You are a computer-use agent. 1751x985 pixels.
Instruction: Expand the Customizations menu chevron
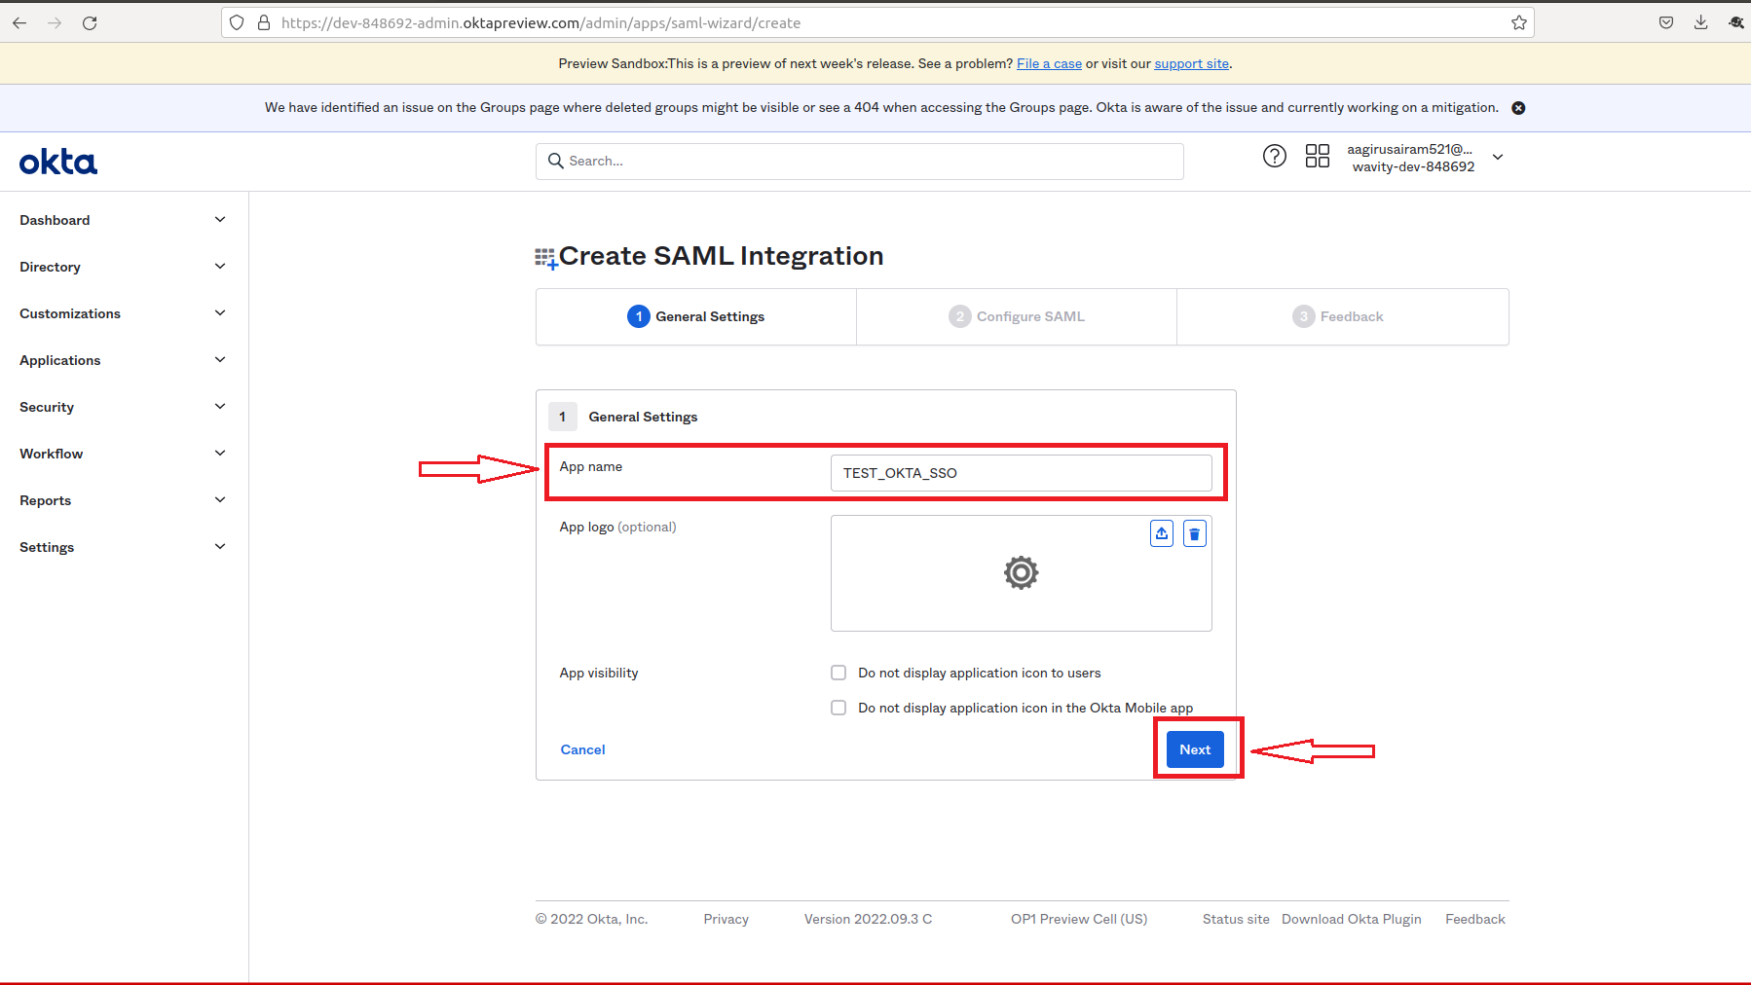[220, 313]
